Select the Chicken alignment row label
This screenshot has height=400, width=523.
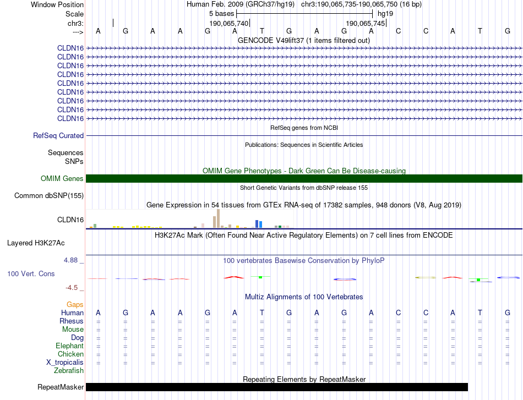(70, 354)
